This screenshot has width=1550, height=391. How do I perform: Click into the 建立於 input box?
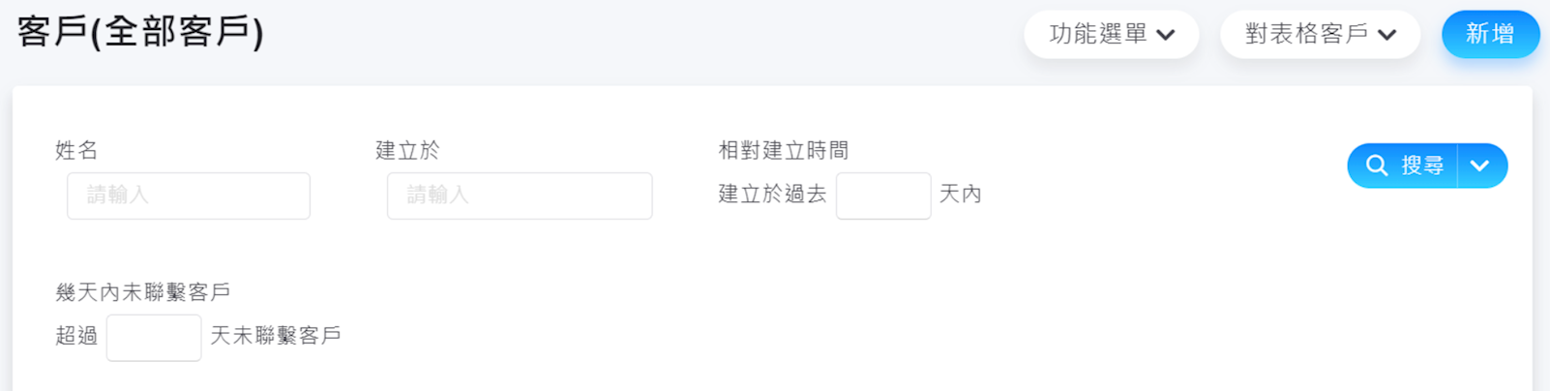pyautogui.click(x=520, y=195)
